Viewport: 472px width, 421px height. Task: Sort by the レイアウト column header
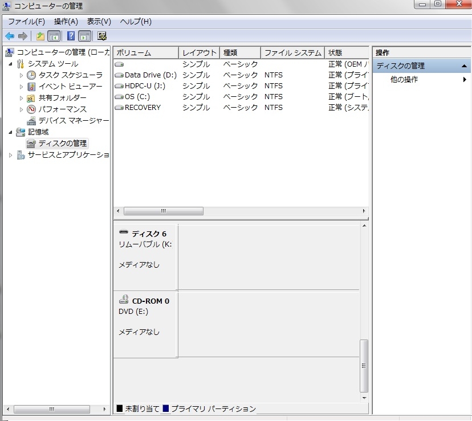200,53
